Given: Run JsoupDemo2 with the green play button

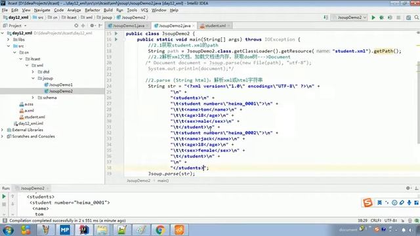Looking at the screenshot, I should 373,18.
